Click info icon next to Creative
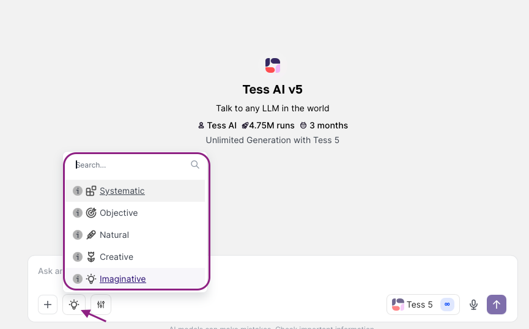Screen dimensions: 529x329 pos(78,257)
